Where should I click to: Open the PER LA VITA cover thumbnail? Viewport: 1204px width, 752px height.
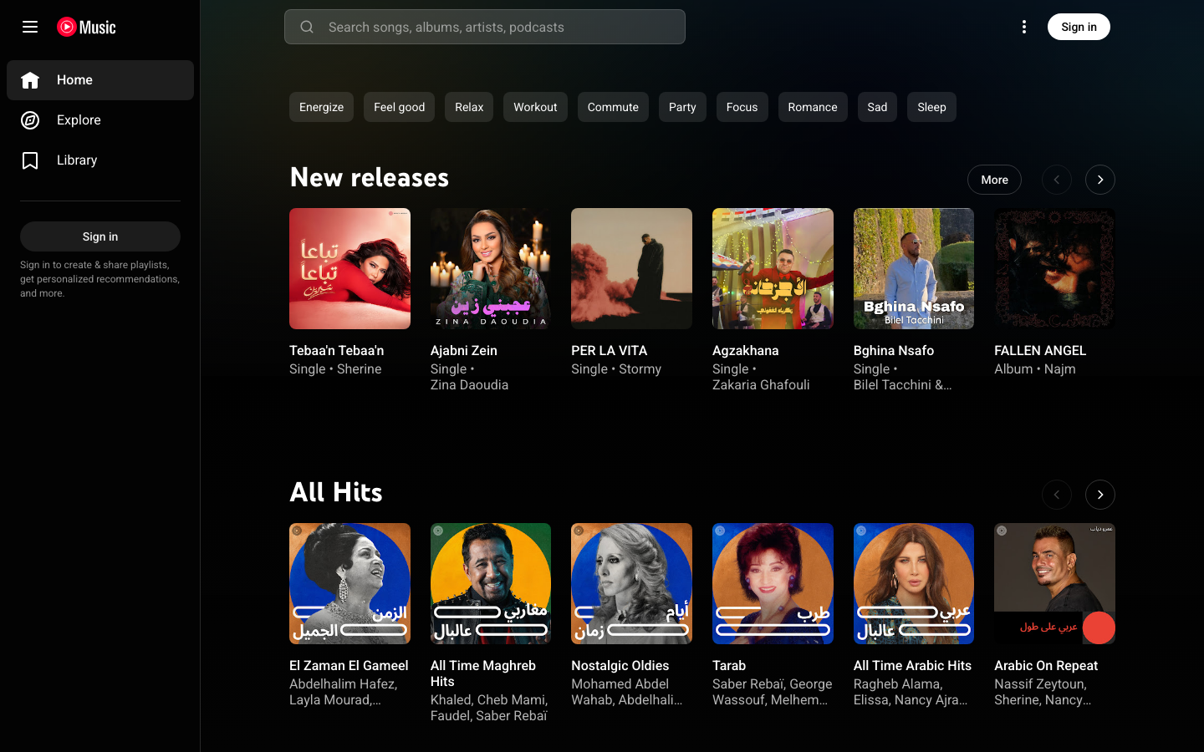631,268
